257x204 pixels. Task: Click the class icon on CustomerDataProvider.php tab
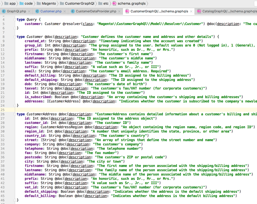pos(73,11)
